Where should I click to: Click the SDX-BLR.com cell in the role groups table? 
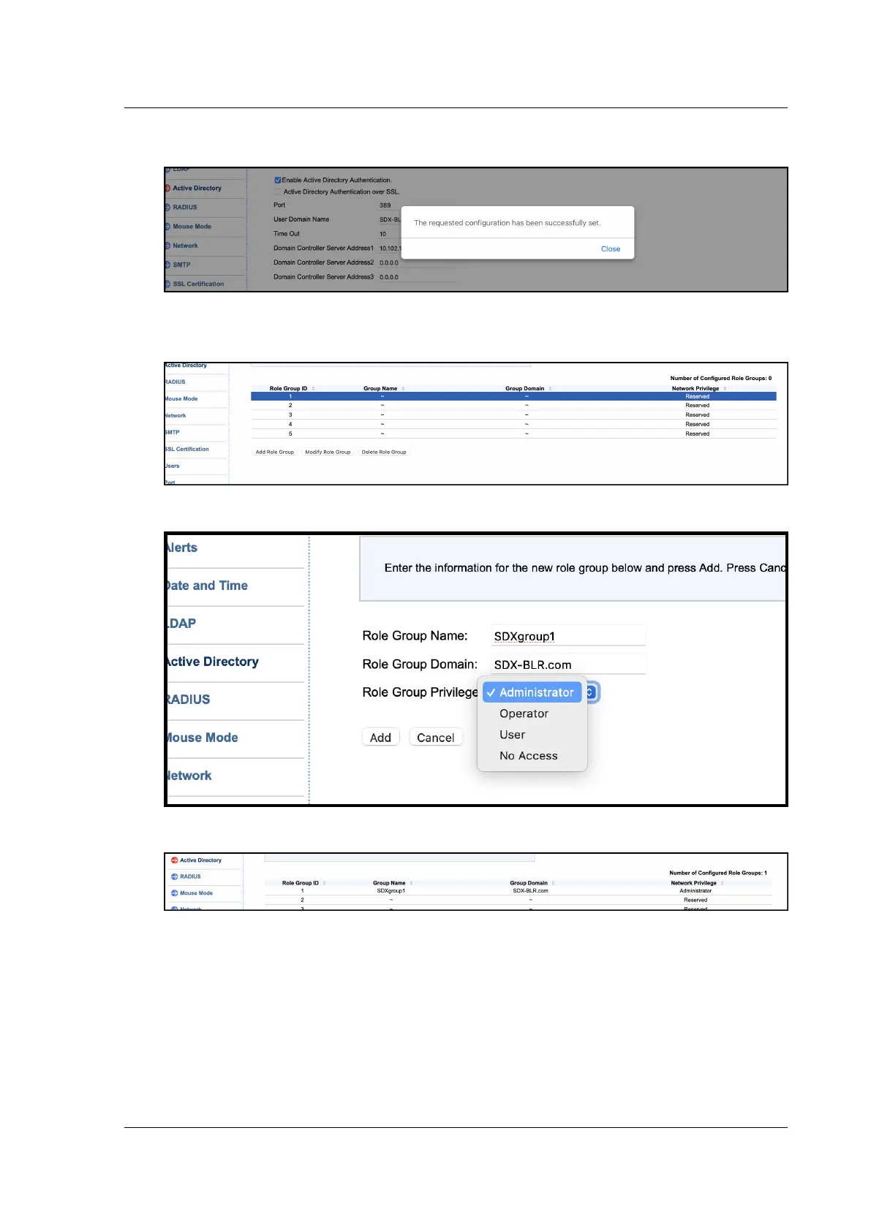coord(530,891)
